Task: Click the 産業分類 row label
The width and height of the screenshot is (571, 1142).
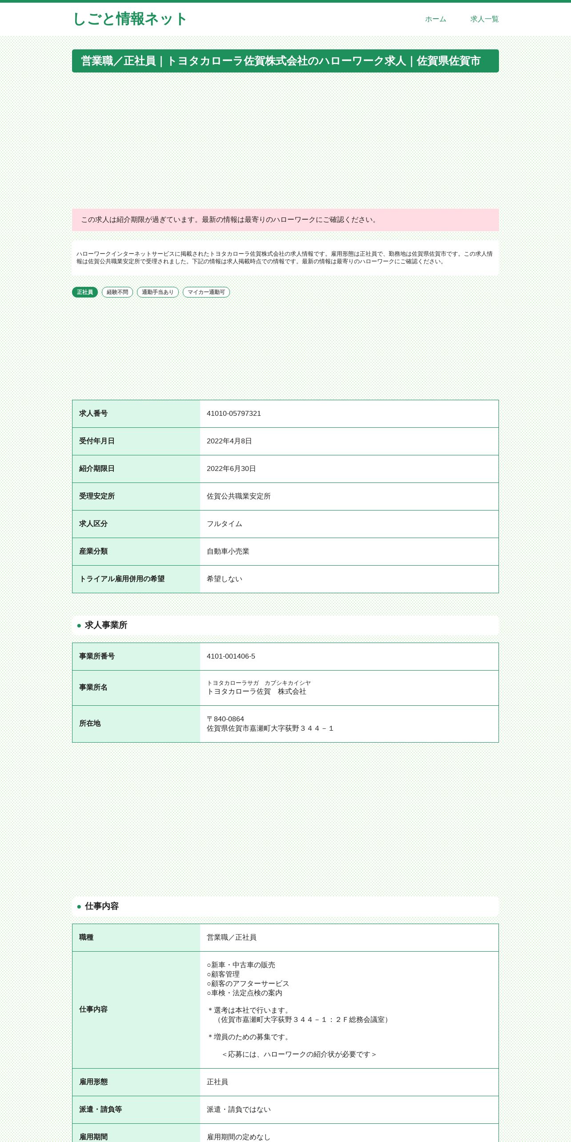Action: pyautogui.click(x=93, y=551)
